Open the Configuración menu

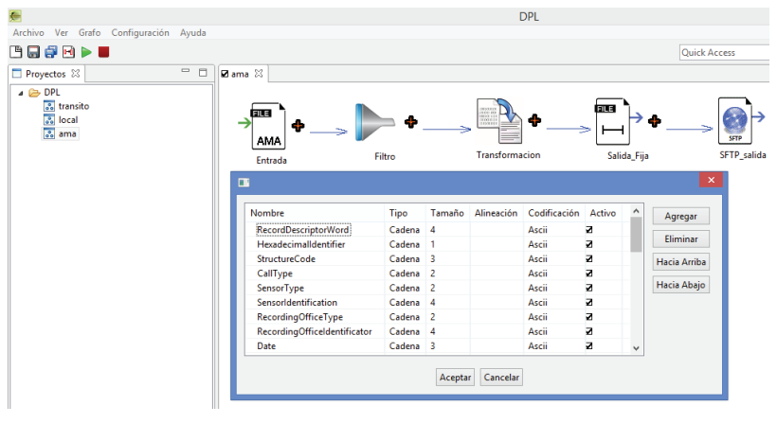(140, 32)
